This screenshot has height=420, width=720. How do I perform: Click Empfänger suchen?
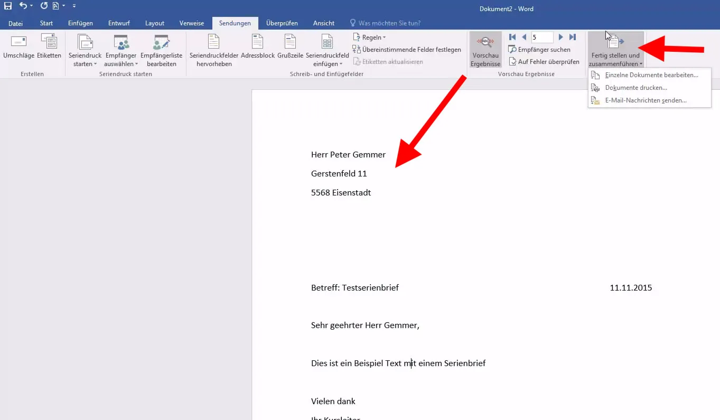[x=539, y=50]
